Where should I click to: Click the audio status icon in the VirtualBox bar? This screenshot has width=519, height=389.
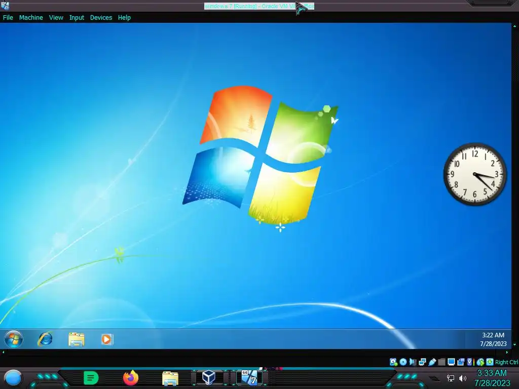click(413, 362)
